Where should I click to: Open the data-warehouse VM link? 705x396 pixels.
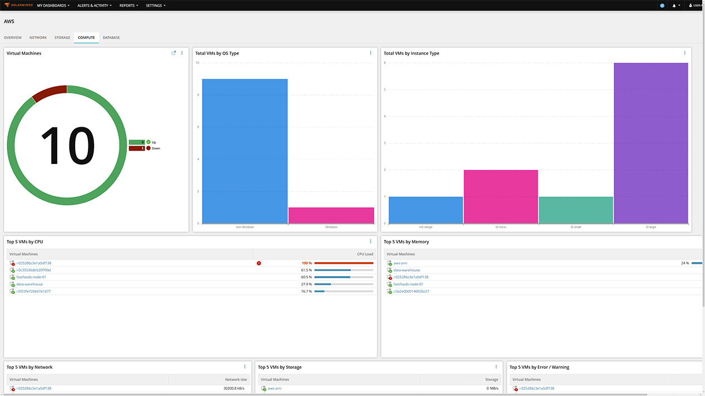29,284
